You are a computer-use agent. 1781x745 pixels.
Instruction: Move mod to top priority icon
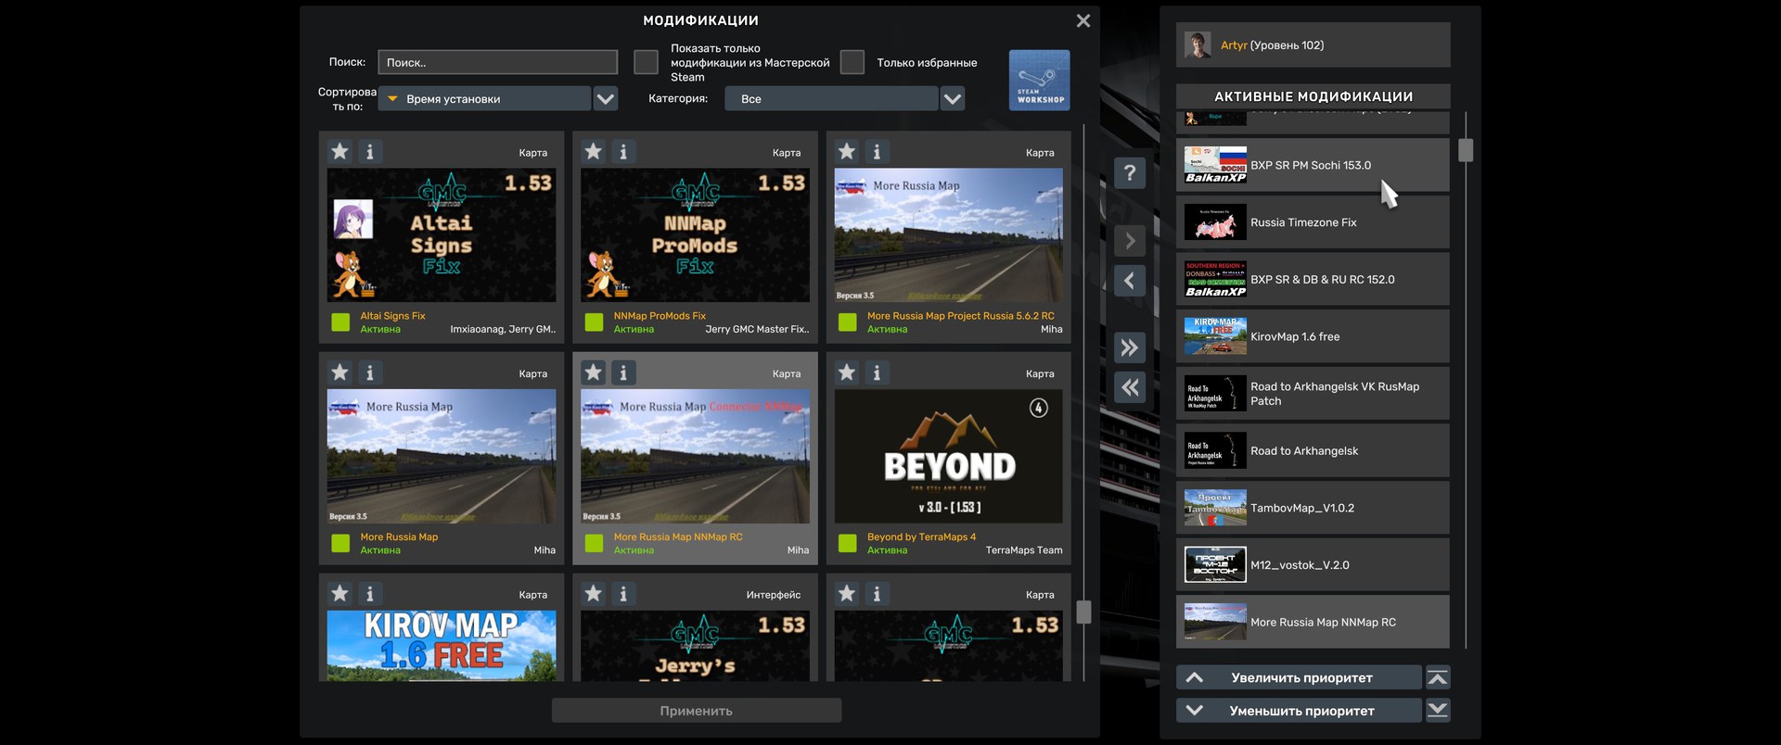pyautogui.click(x=1437, y=678)
